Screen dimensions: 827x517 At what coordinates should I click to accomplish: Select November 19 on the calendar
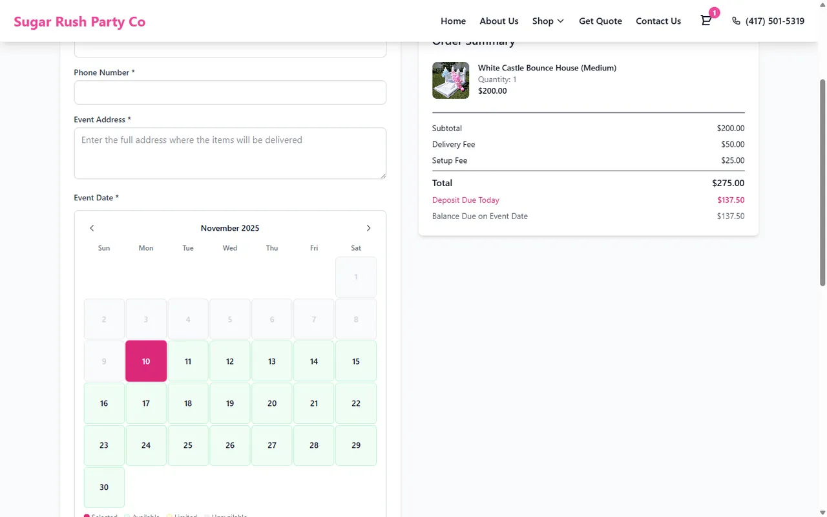(230, 403)
